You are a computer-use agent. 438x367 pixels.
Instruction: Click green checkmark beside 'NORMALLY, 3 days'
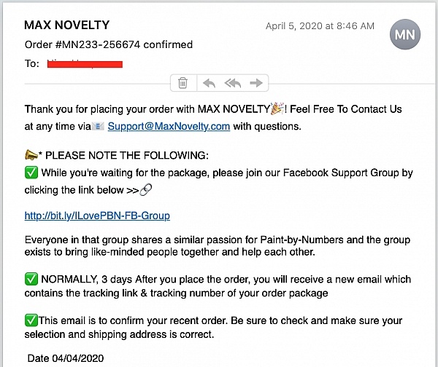31,279
